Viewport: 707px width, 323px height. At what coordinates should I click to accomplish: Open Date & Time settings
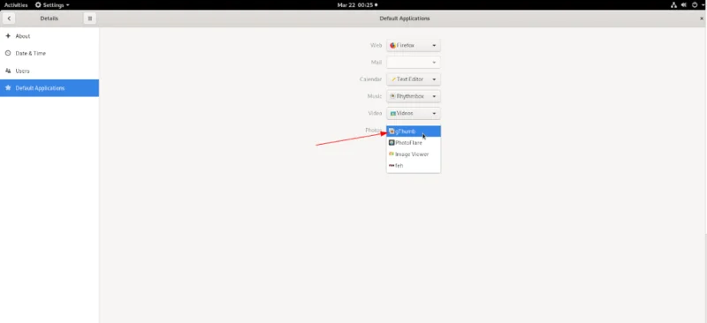pyautogui.click(x=49, y=53)
